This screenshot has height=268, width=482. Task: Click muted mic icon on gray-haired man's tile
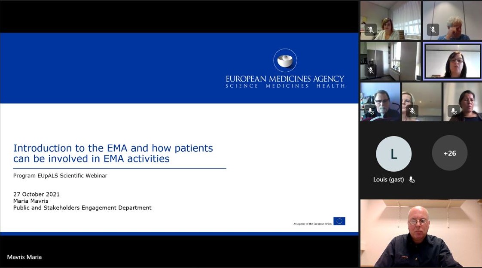433,30
